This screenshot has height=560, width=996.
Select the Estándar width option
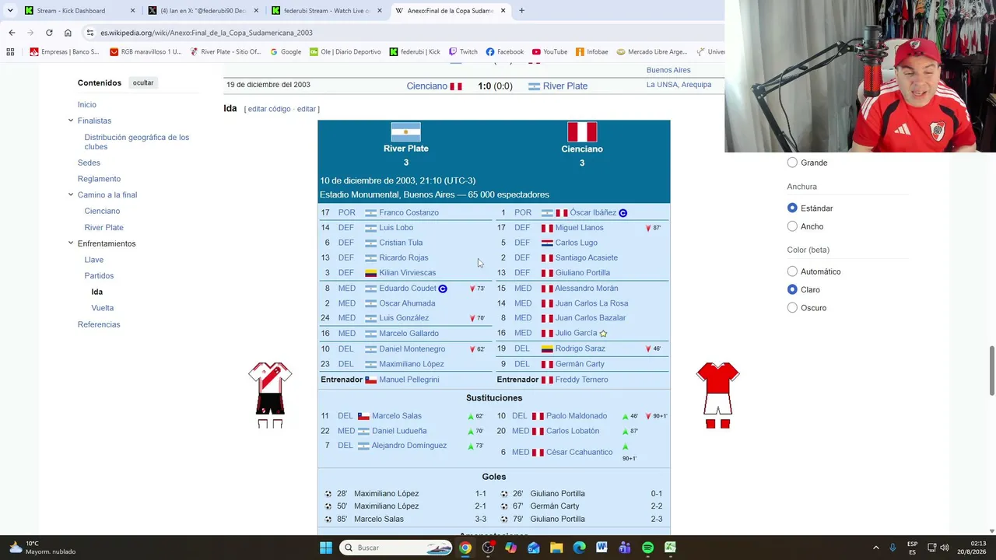(792, 208)
